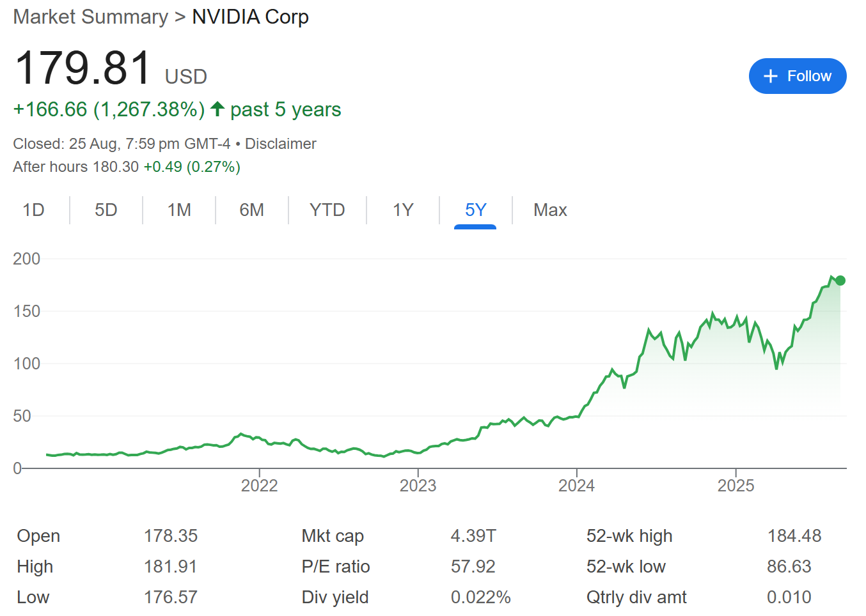Click the 2024 marker on chart axis

576,486
